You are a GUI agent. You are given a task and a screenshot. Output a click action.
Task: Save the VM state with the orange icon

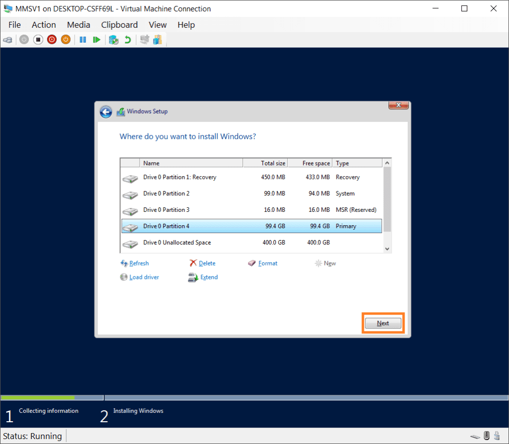click(66, 40)
